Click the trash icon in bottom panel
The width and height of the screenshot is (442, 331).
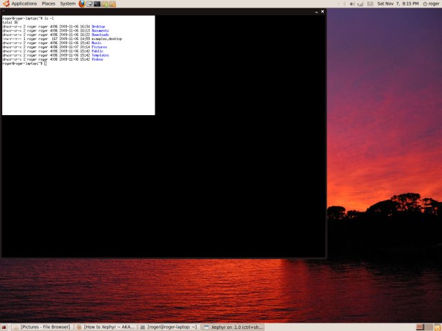tap(438, 327)
